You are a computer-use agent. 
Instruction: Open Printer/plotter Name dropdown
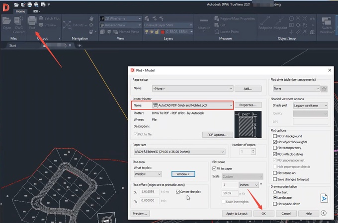coord(192,105)
